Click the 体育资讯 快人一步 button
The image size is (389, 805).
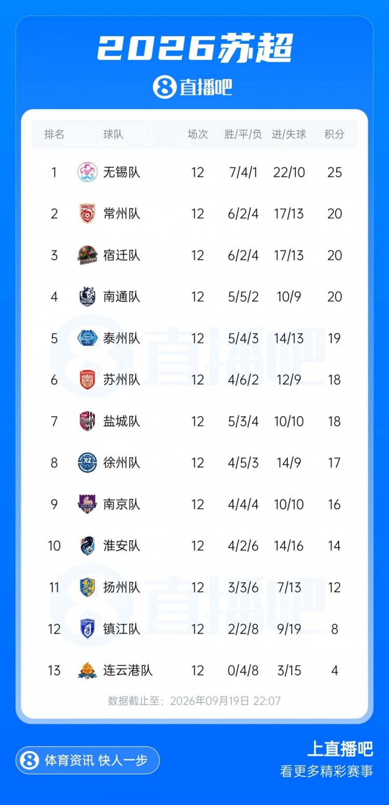[x=88, y=760]
